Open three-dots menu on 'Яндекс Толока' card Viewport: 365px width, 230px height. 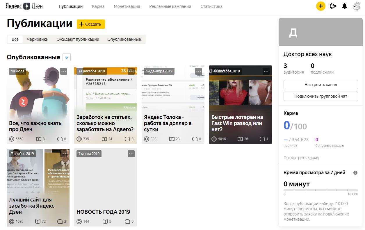click(x=199, y=71)
